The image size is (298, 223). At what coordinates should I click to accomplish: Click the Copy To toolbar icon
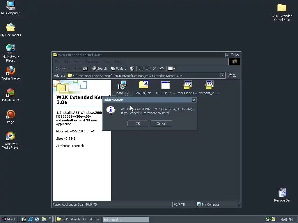pyautogui.click(x=148, y=69)
